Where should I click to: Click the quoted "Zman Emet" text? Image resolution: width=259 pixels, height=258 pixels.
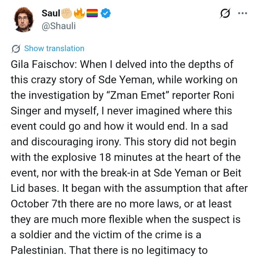tap(134, 96)
